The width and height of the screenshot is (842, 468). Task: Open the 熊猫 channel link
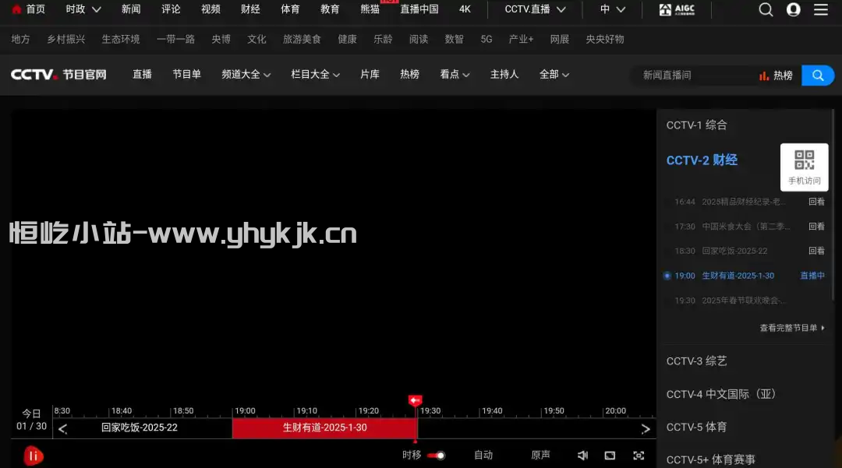[x=370, y=9]
